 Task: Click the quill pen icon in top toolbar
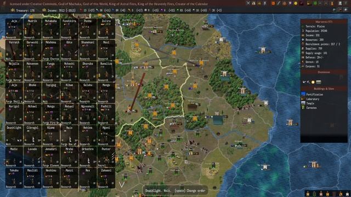click(x=279, y=3)
